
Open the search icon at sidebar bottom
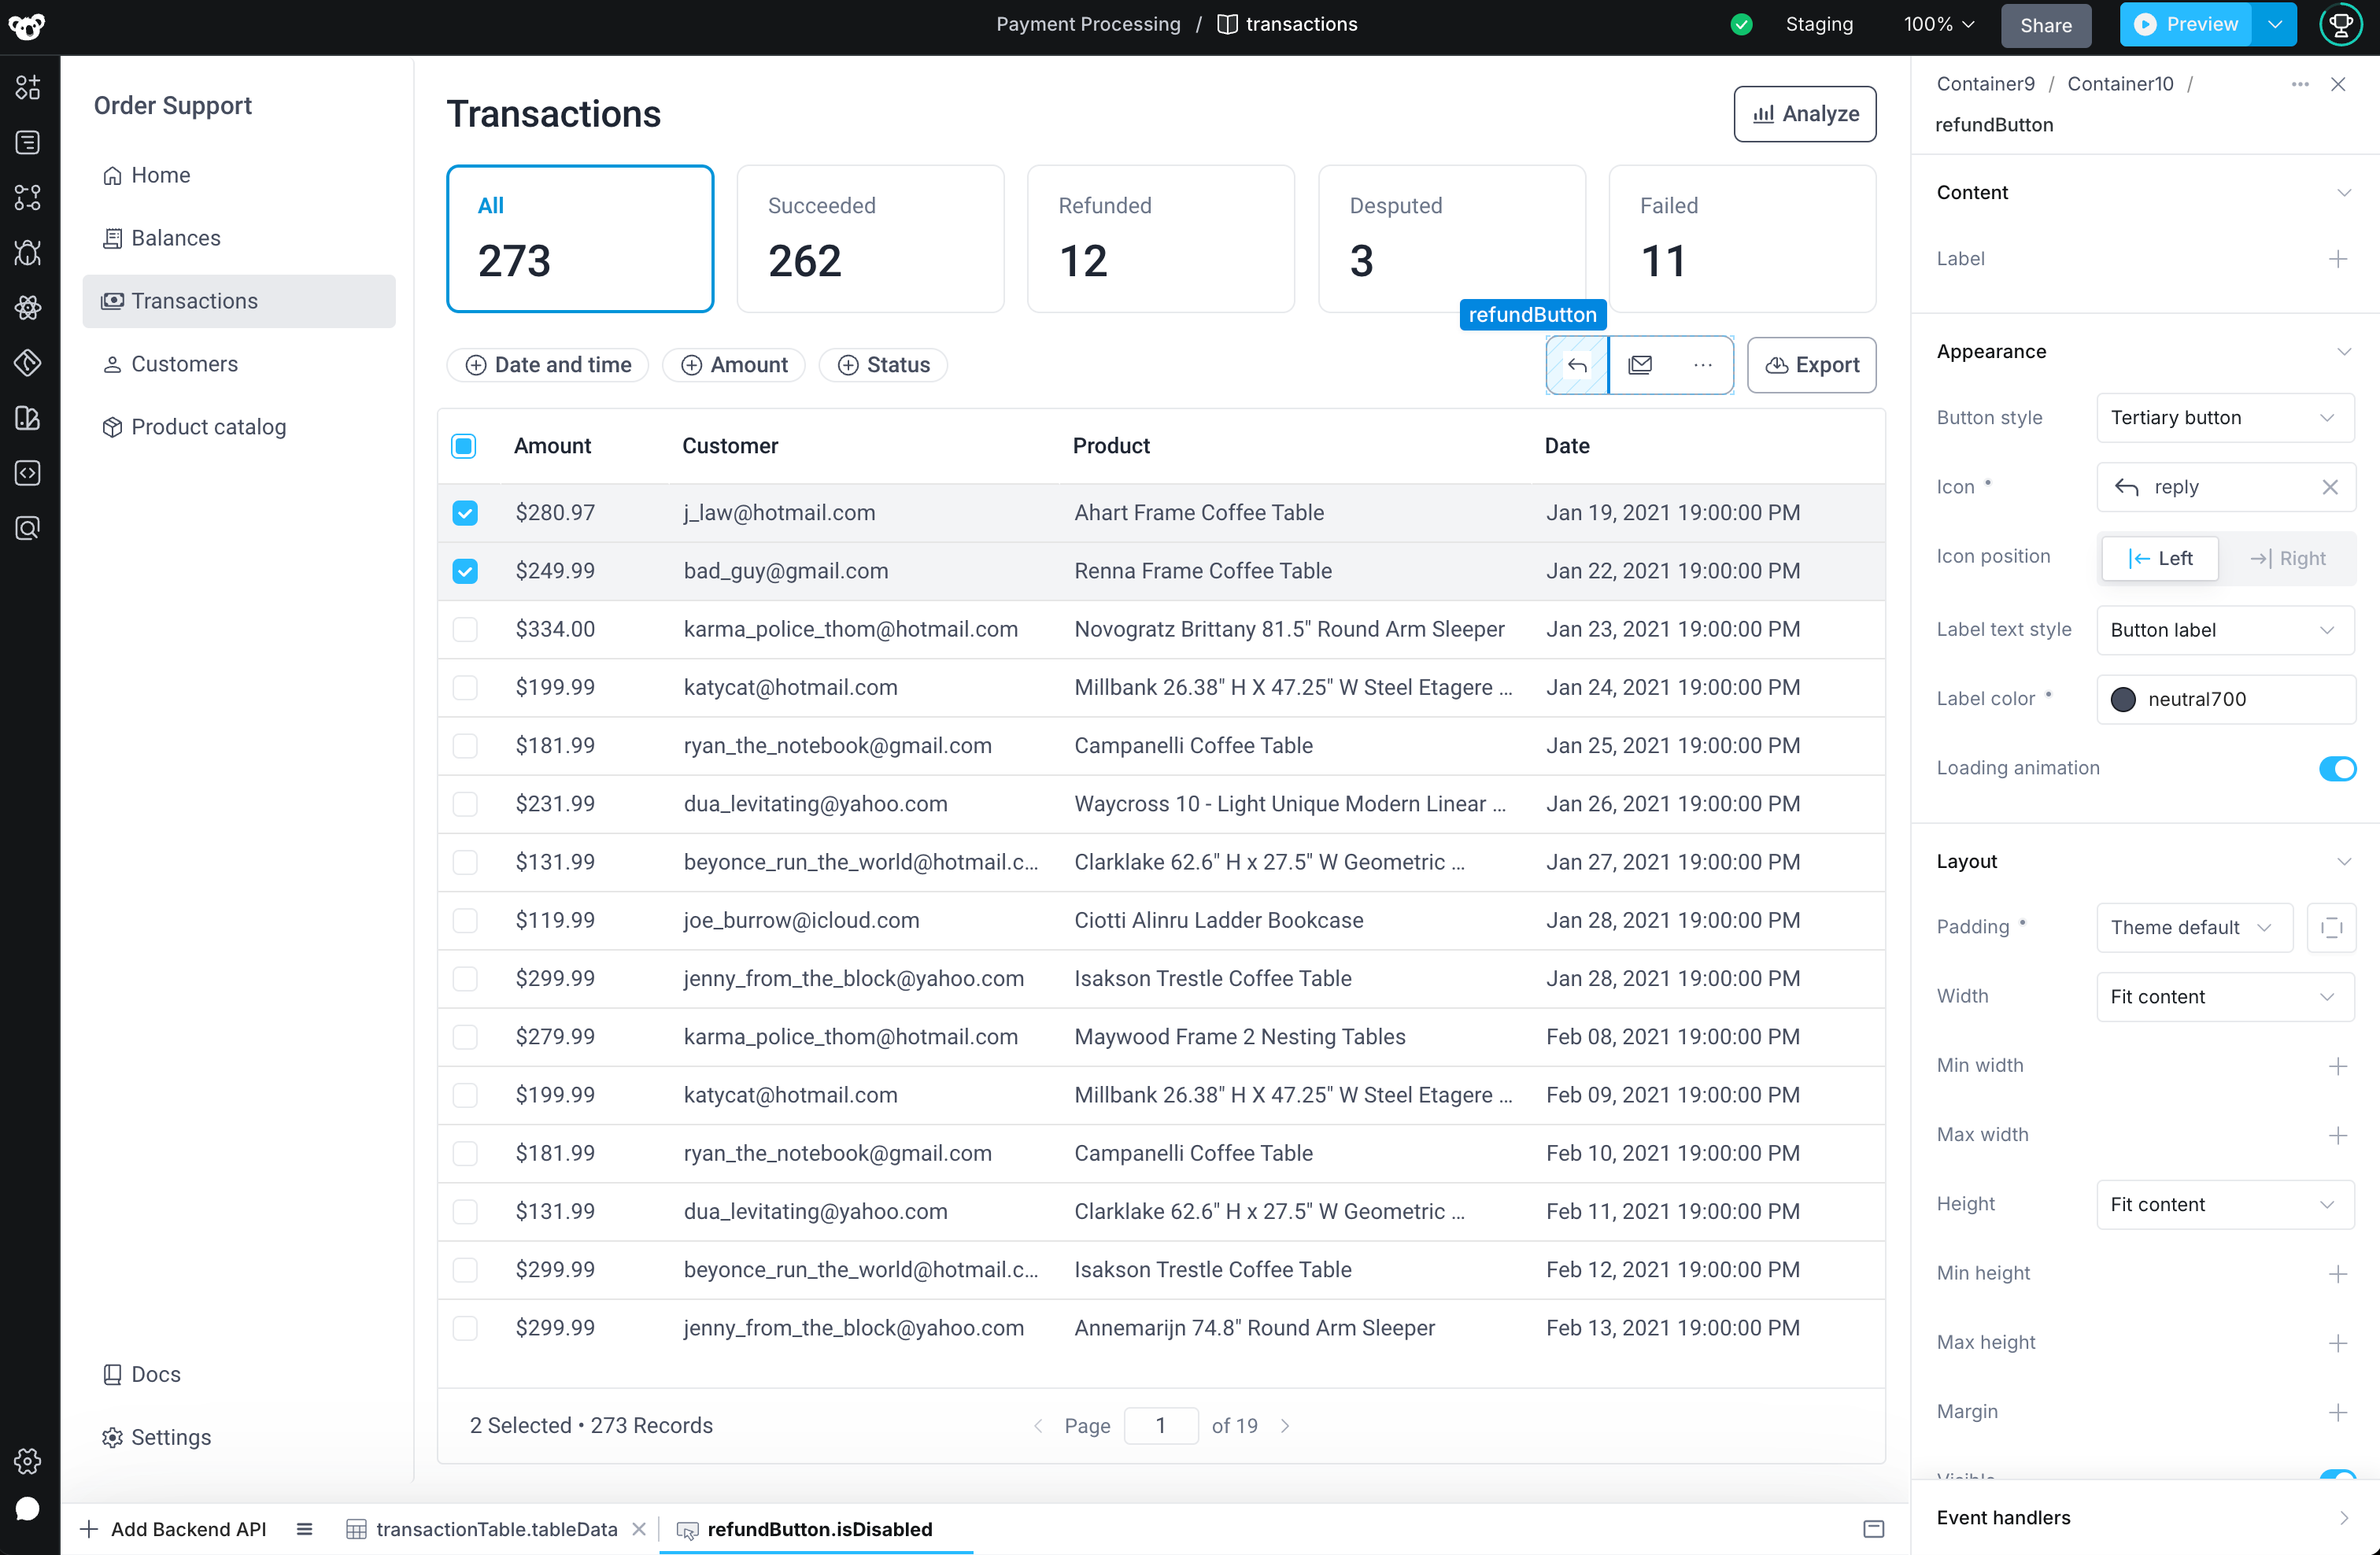coord(27,528)
